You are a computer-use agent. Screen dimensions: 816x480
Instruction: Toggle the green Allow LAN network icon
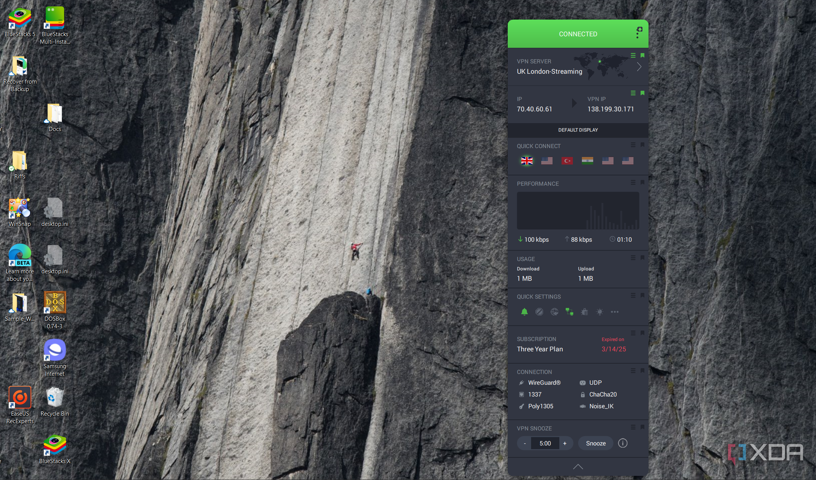click(569, 312)
